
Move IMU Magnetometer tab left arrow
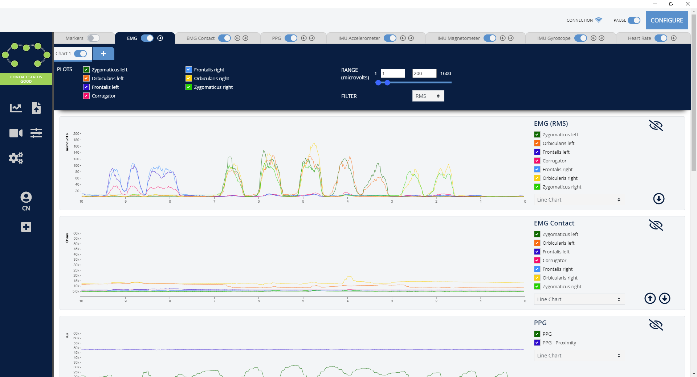point(503,38)
